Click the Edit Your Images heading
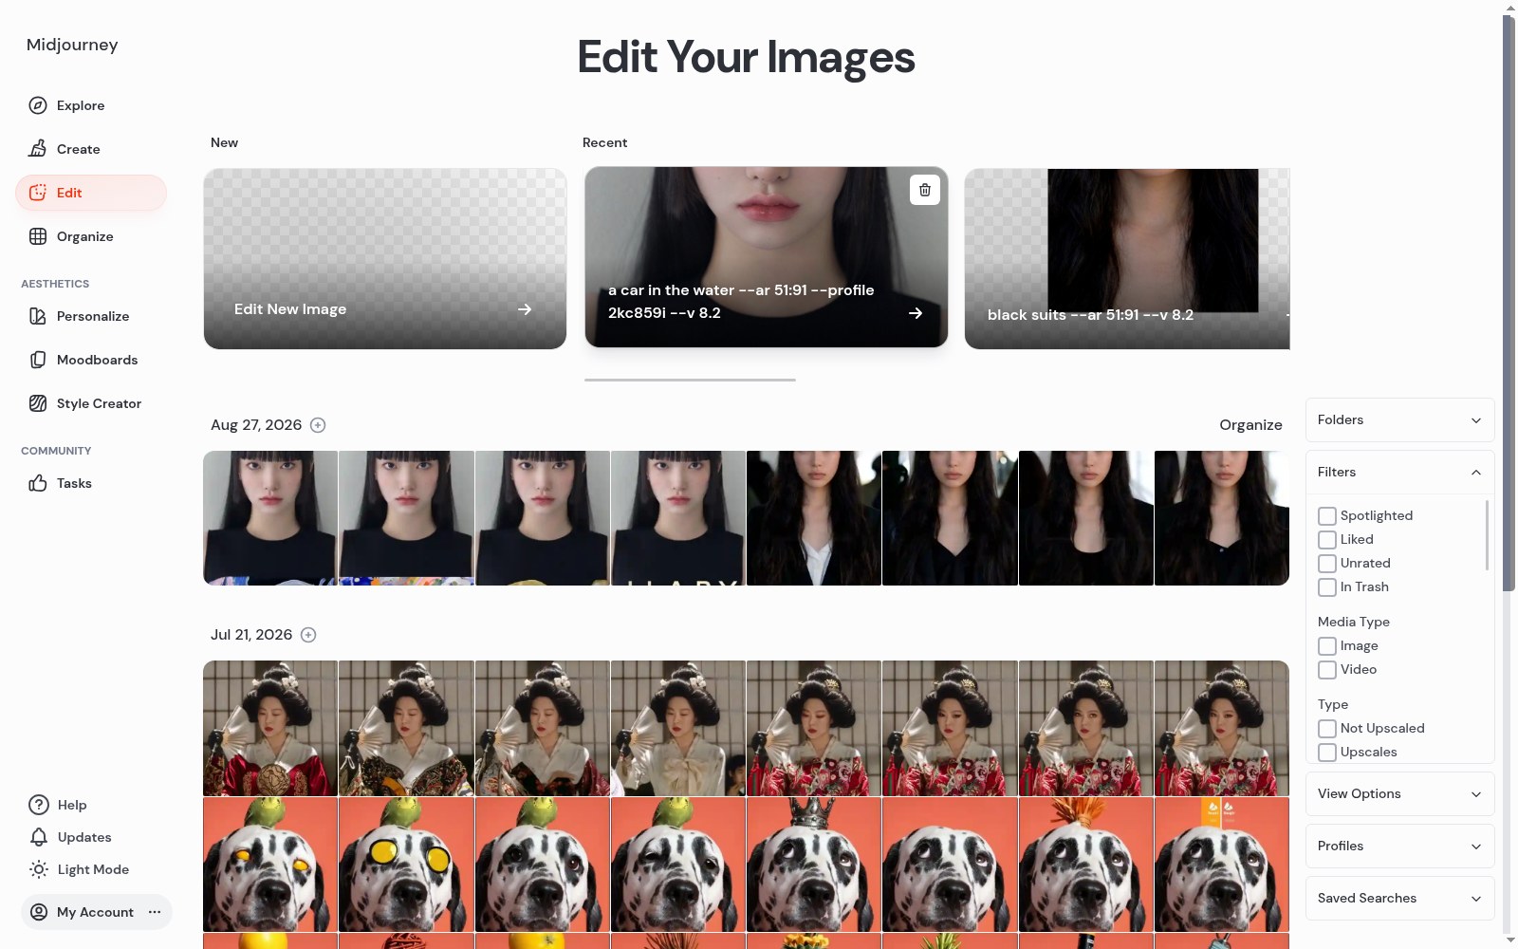 point(746,57)
